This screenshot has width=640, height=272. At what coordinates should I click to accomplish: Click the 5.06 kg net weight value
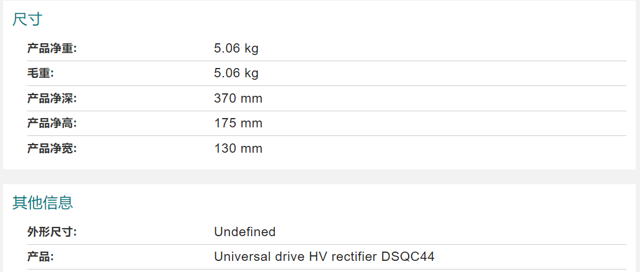tap(236, 49)
